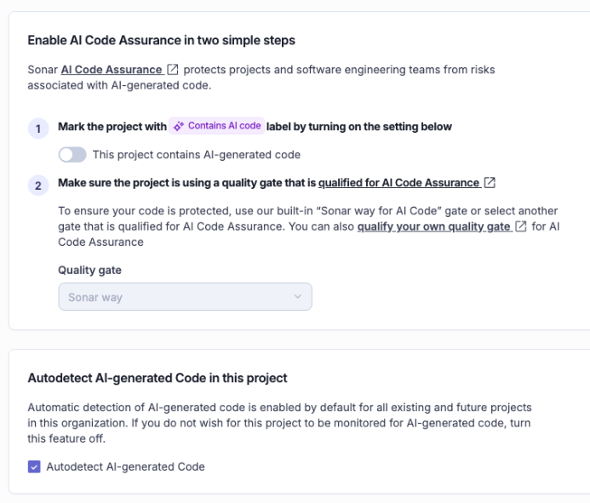Click 'Autodetect AI-generated Code in this project' heading
This screenshot has width=590, height=503.
click(158, 378)
